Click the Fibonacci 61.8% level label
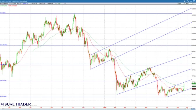The height and width of the screenshot is (110, 196). pyautogui.click(x=3, y=96)
